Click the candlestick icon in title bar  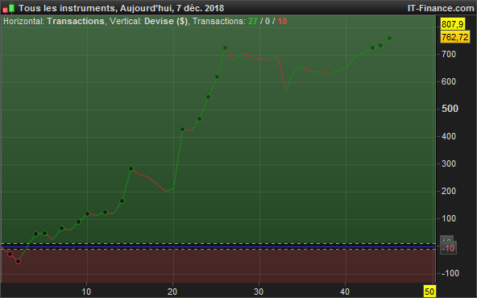9,8
